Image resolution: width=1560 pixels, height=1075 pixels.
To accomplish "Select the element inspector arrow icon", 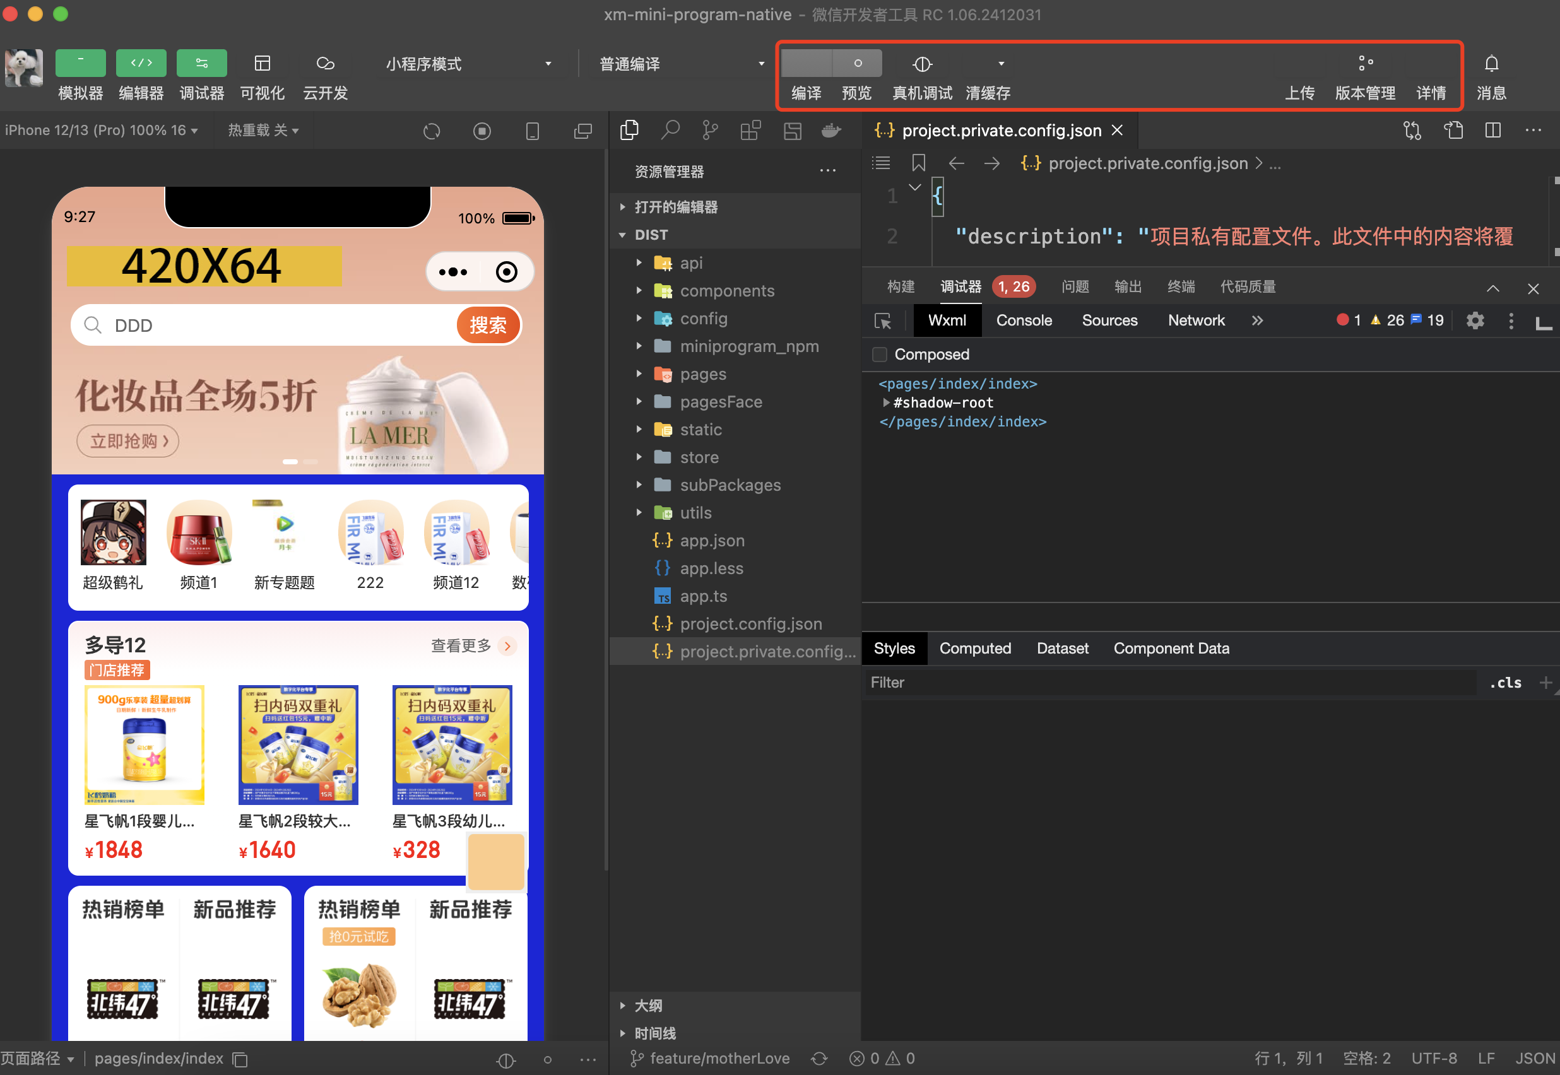I will pos(882,320).
